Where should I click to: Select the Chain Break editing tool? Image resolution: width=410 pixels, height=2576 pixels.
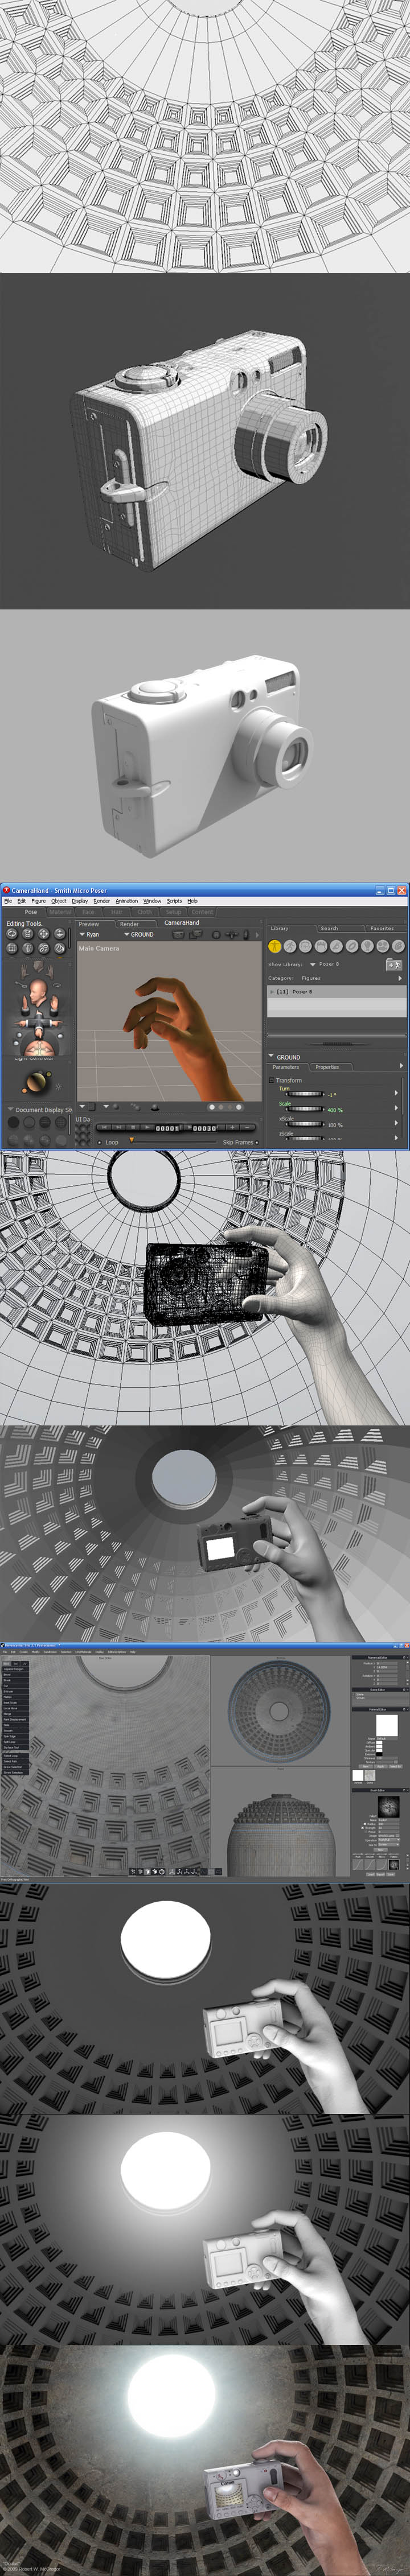44,948
